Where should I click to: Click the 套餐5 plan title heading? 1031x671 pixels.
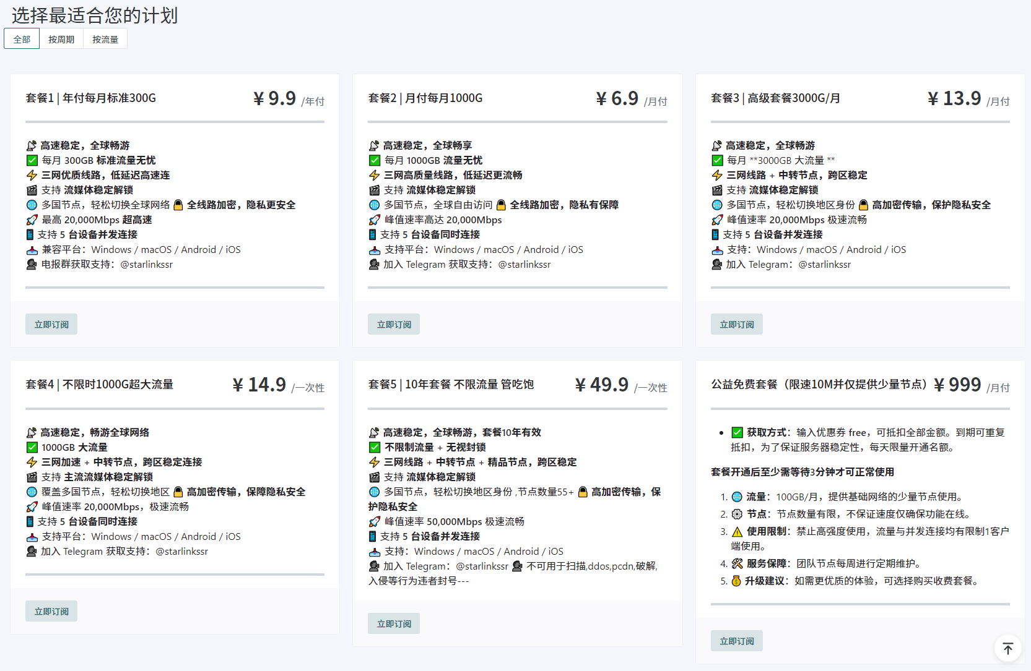(451, 385)
